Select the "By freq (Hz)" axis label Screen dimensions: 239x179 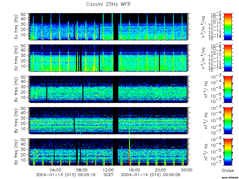coord(16,121)
